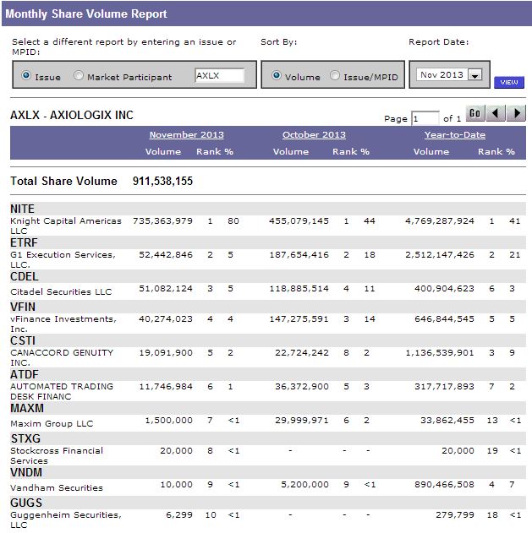The width and height of the screenshot is (532, 533).
Task: Click year-to-date volume 400,904,623
Action: (x=444, y=289)
